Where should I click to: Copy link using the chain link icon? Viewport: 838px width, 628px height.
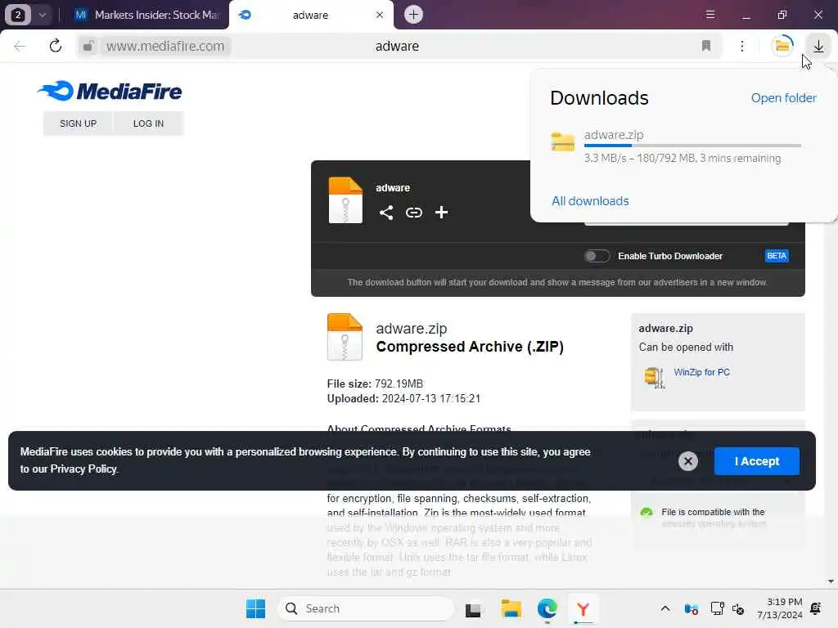413,213
